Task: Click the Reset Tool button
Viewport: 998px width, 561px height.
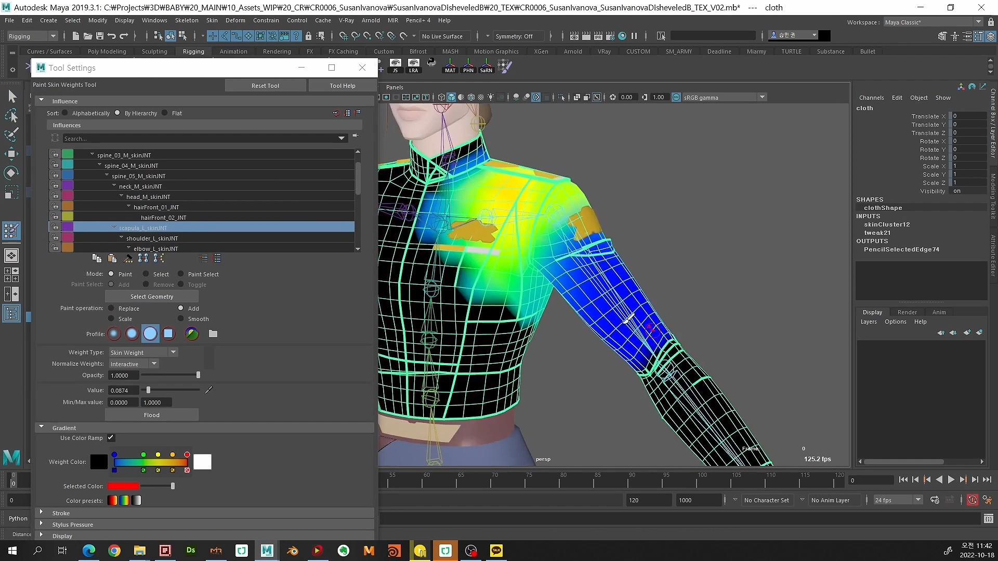Action: coord(266,85)
